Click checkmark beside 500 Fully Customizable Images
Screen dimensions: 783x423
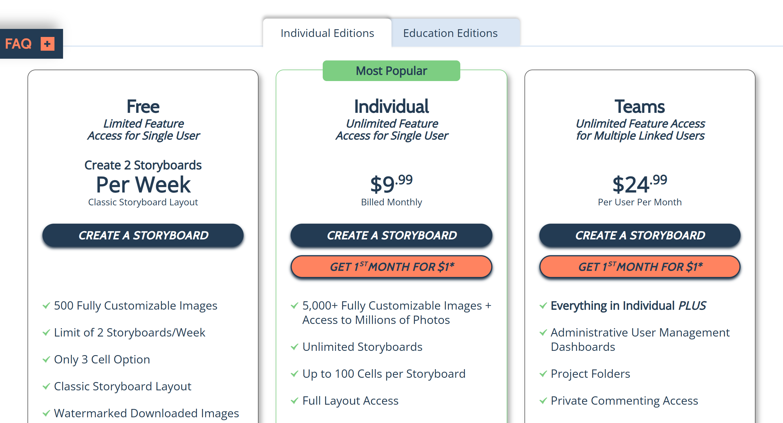pyautogui.click(x=46, y=306)
